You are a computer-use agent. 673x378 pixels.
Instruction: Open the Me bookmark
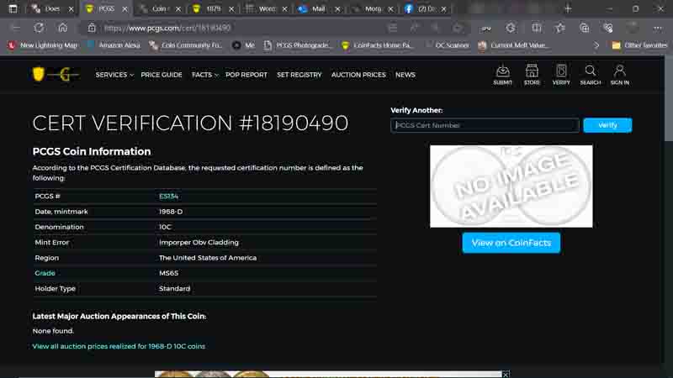[243, 45]
